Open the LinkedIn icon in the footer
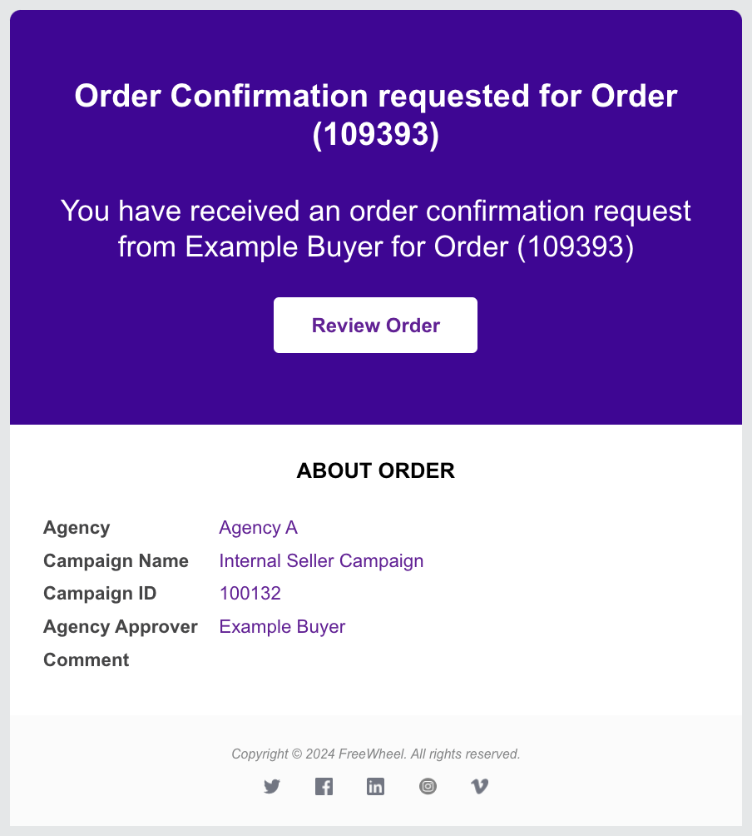 click(375, 786)
